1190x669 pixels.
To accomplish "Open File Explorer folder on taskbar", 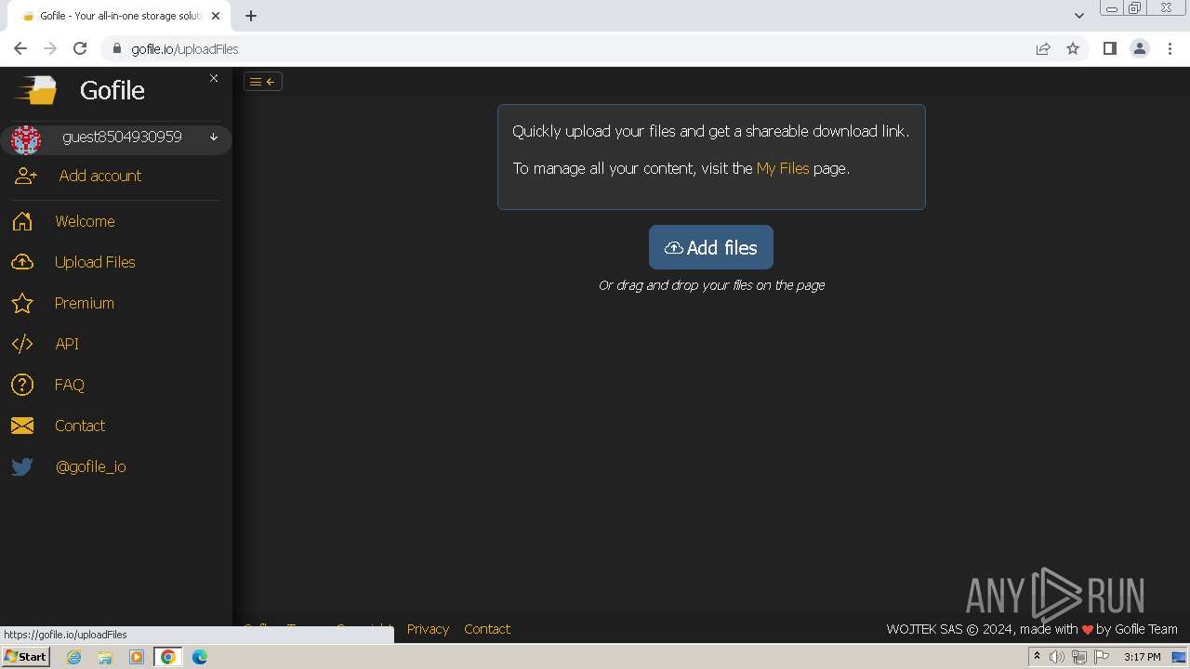I will [105, 657].
